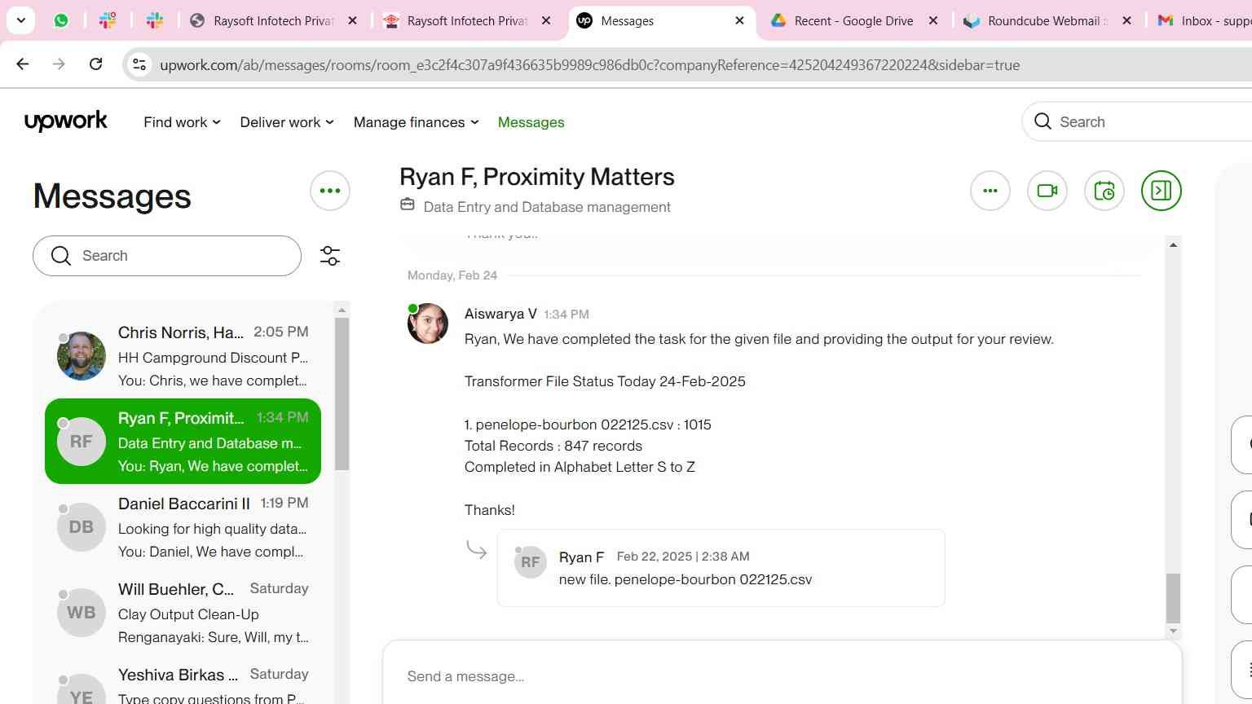Open the quoted Ryan F reply message
The width and height of the screenshot is (1252, 704).
point(721,568)
